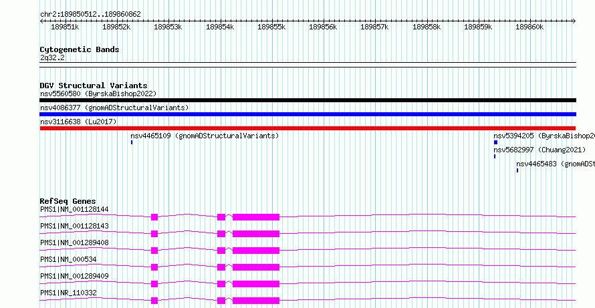Open the nsv4465483 variant label
The image size is (595, 308).
556,164
